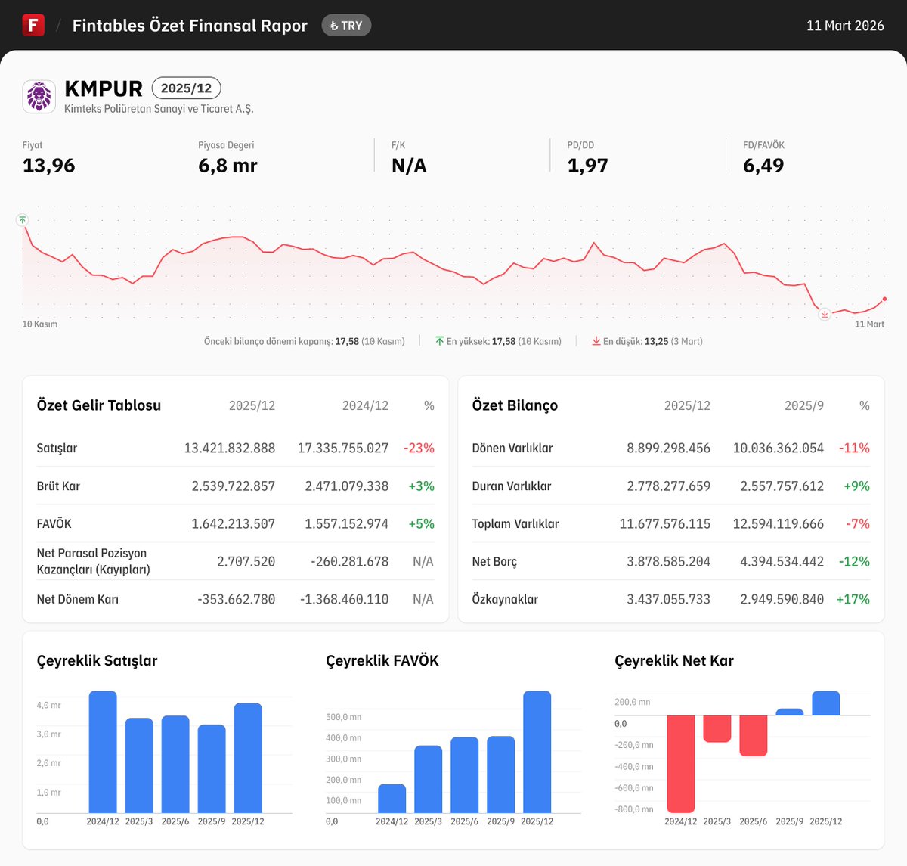This screenshot has height=866, width=907.
Task: Click the Fintables Özet Finansal Rapor title
Action: (x=189, y=25)
